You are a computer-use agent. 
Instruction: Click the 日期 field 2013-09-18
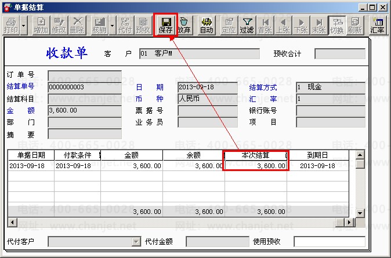tap(208, 87)
